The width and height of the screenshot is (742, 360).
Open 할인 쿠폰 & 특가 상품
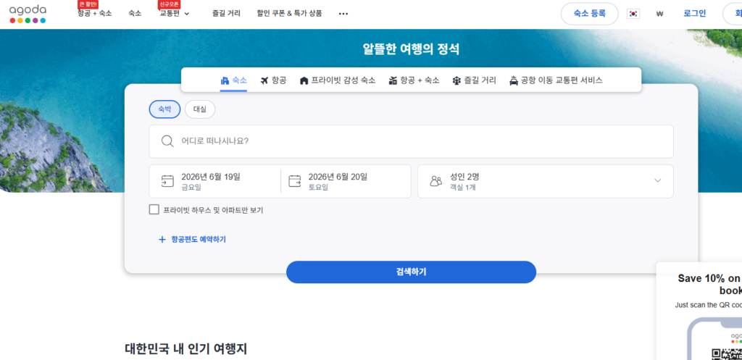[289, 14]
